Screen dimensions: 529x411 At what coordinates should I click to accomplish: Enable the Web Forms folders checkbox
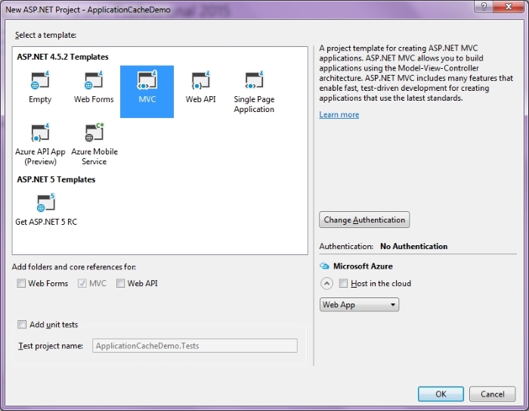[21, 283]
